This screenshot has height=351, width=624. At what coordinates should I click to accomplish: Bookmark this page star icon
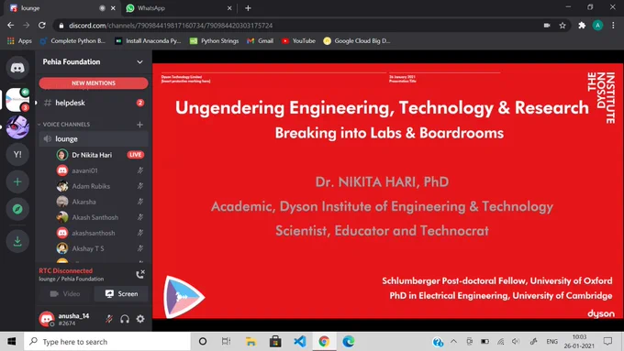coord(563,26)
